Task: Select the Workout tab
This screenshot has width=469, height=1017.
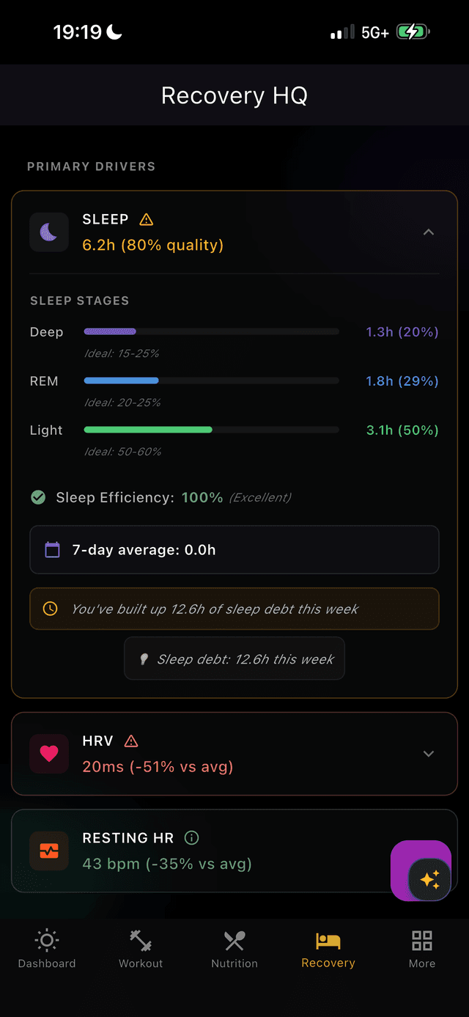Action: 140,948
